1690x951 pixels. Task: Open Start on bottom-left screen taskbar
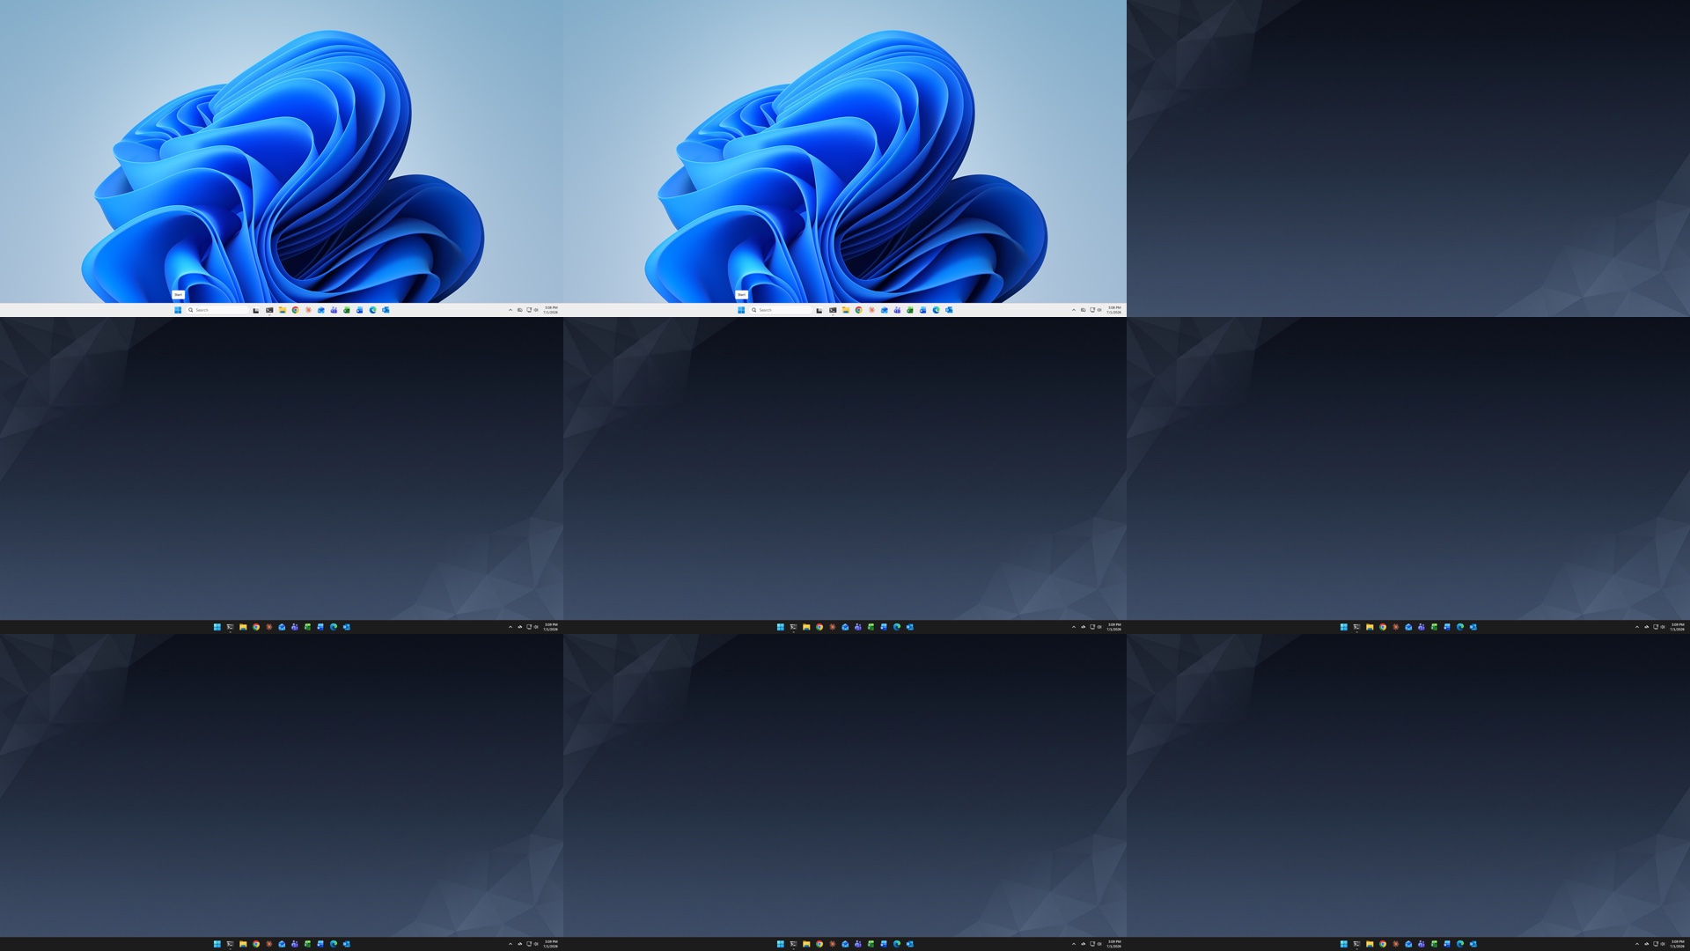tap(217, 944)
